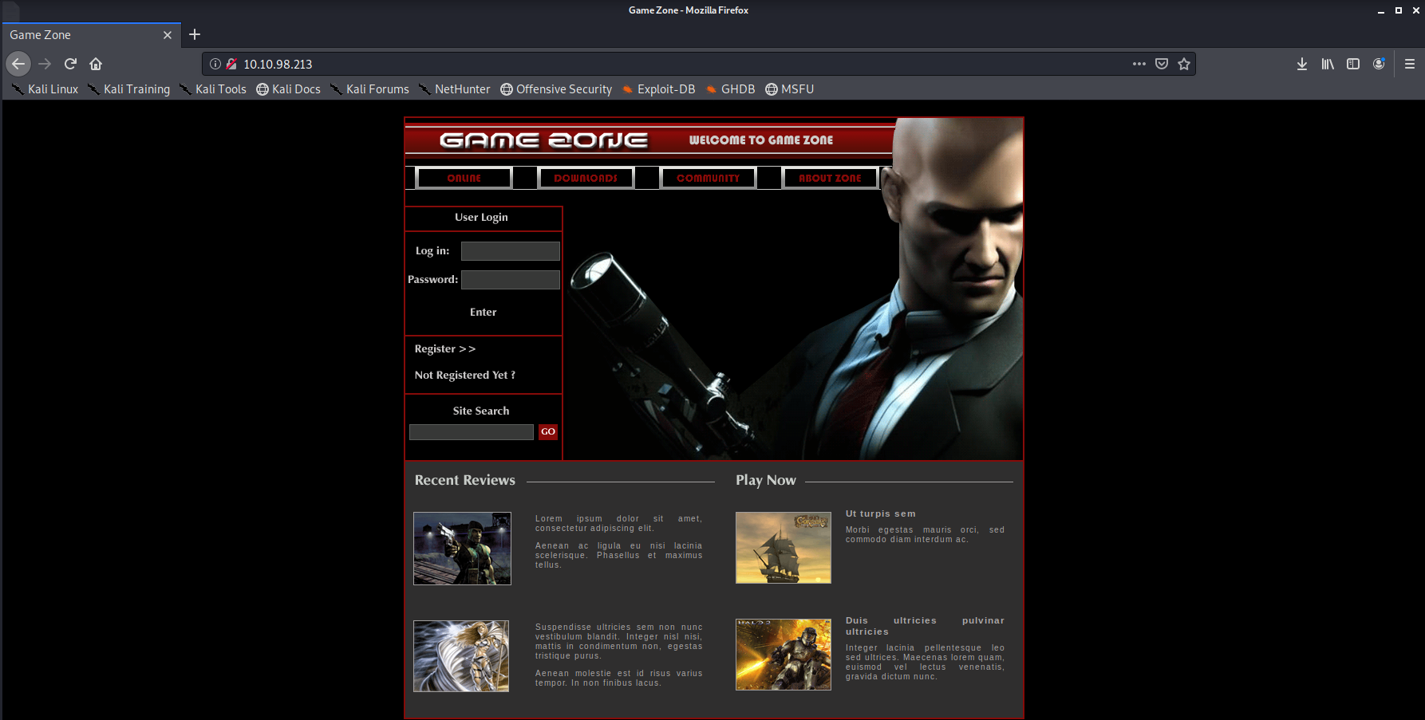Click the Play Now heading

[x=766, y=480]
